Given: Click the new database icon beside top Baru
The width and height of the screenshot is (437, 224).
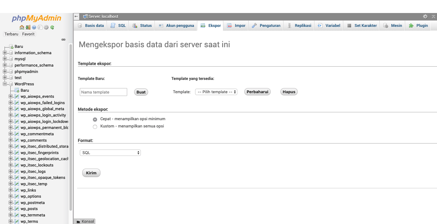Looking at the screenshot, I should 11,47.
